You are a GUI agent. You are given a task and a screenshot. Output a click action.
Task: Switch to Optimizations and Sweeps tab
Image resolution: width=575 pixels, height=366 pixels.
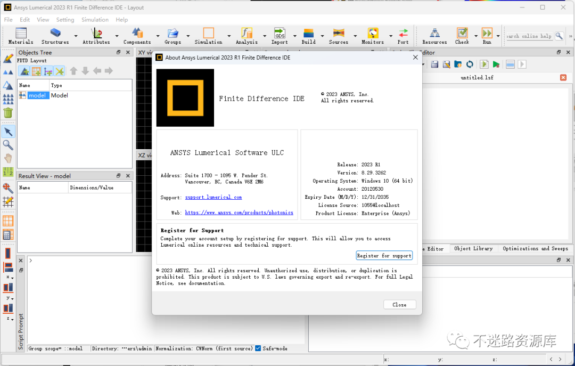coord(535,248)
